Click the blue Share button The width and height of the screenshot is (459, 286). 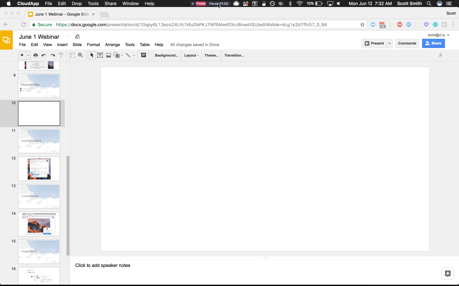(433, 43)
